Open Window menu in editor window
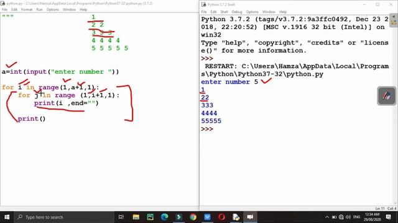398x223 pixels. coord(69,9)
